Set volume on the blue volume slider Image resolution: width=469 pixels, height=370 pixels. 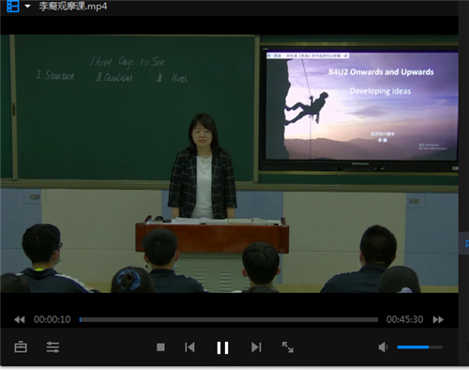[420, 347]
